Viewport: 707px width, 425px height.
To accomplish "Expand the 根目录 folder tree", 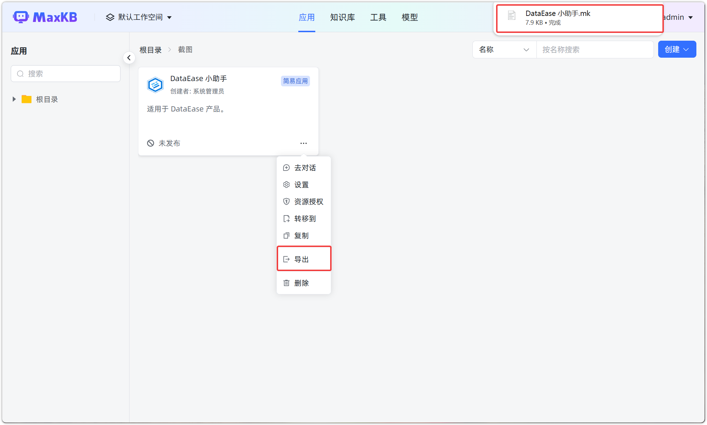I will click(x=14, y=99).
